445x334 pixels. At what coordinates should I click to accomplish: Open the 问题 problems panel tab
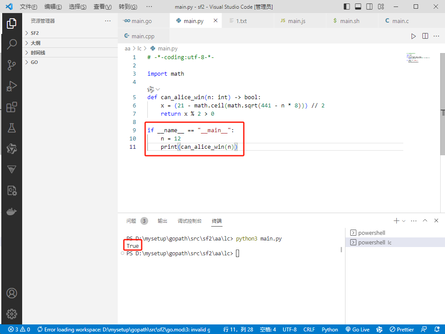point(137,221)
